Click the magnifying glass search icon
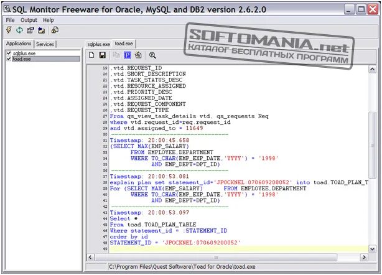 [152, 55]
